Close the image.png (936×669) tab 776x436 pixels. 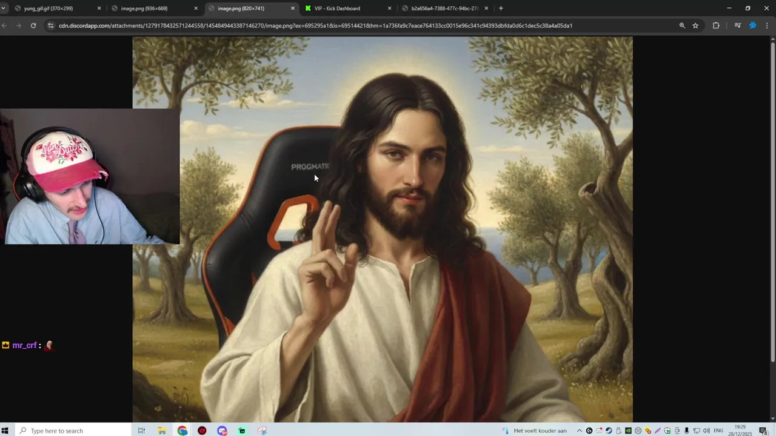196,8
